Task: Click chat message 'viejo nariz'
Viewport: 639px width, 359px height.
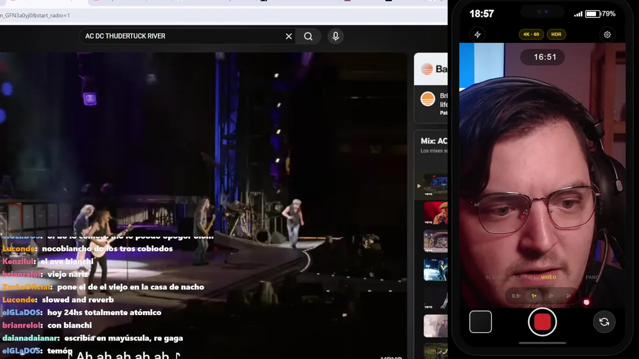Action: [x=67, y=274]
